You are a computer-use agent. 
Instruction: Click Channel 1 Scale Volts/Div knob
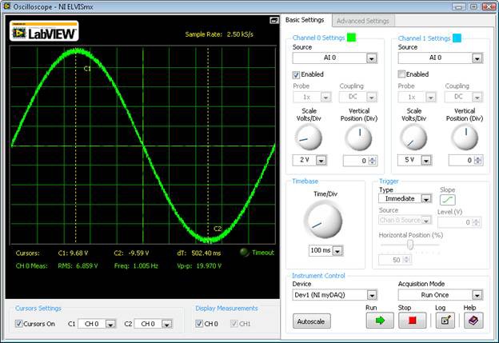(413, 138)
